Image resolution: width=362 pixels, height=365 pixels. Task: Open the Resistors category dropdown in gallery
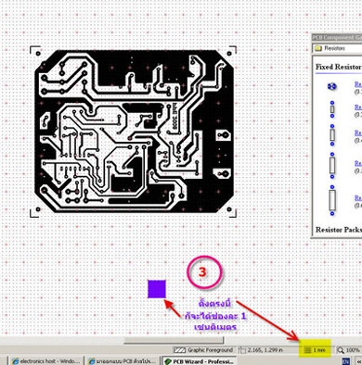point(337,48)
